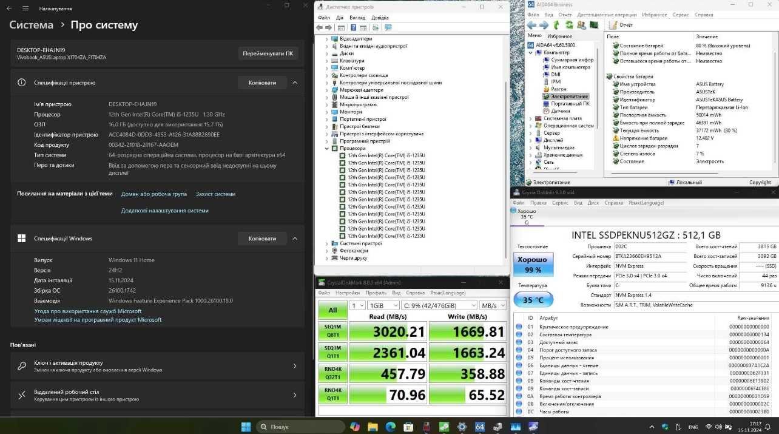Screen dimensions: 779x434
Task: Open the 1GiB test size dropdown
Action: coord(383,305)
